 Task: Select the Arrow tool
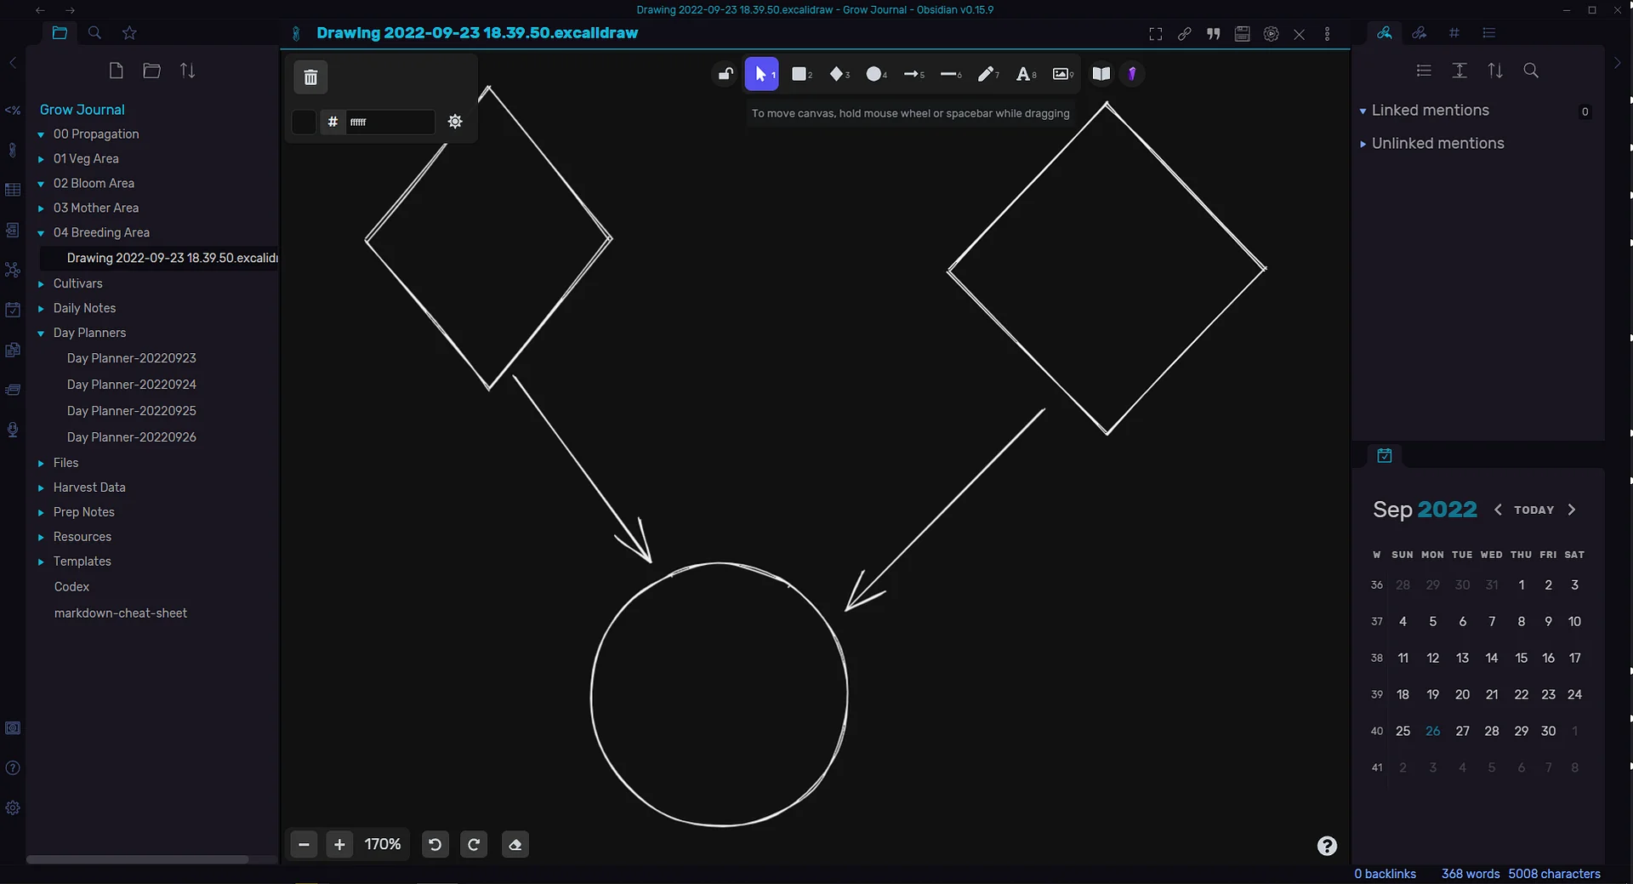(x=913, y=74)
